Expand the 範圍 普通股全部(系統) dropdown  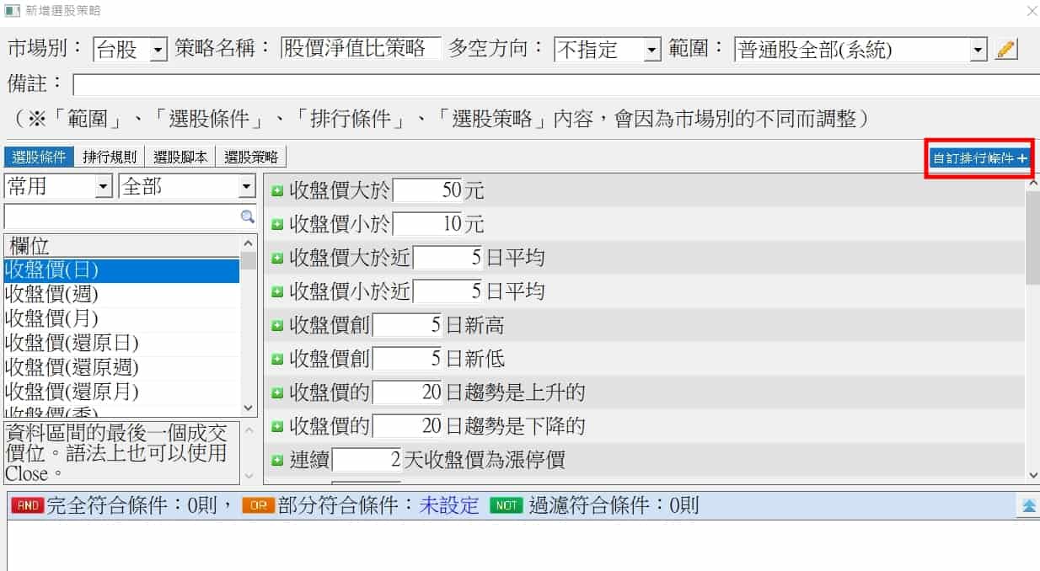978,51
